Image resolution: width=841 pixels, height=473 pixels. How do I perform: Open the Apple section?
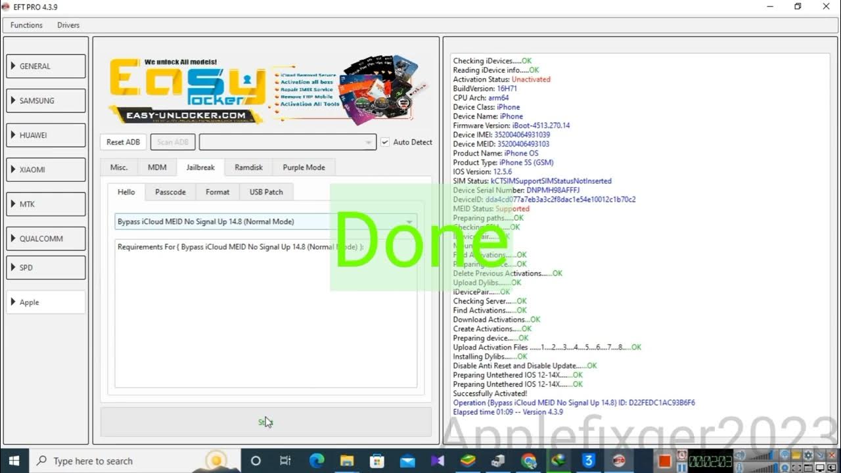coord(46,302)
